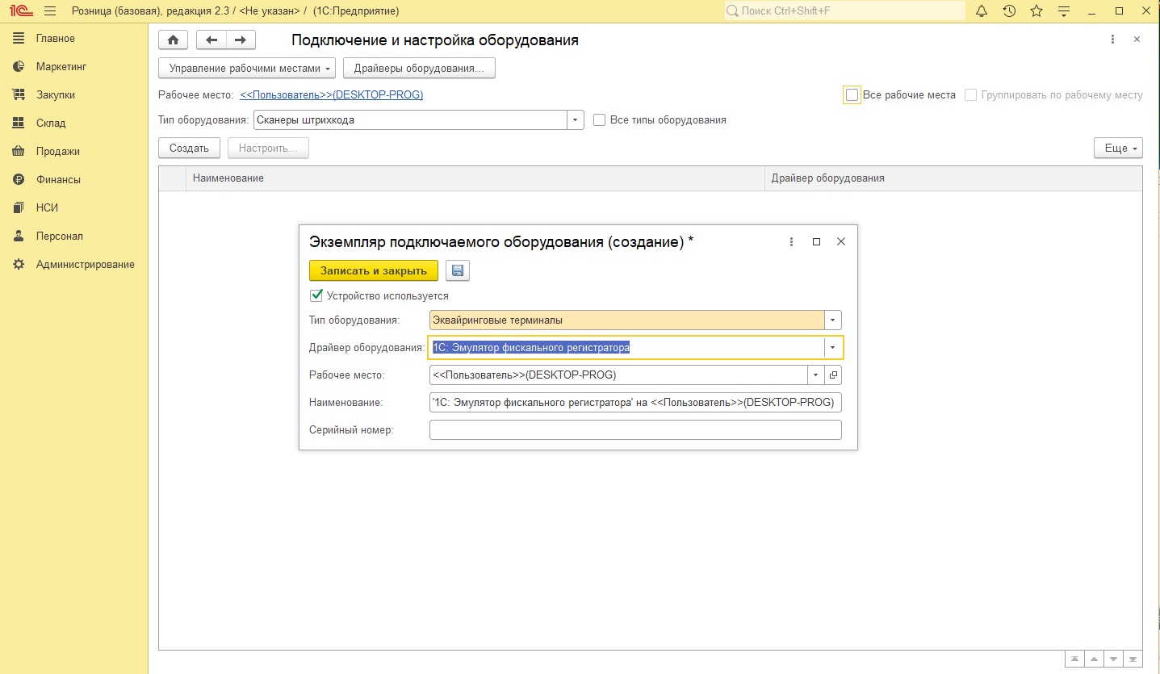Expand main Тип оборудования filter dropdown arrow
1160x674 pixels.
click(576, 120)
